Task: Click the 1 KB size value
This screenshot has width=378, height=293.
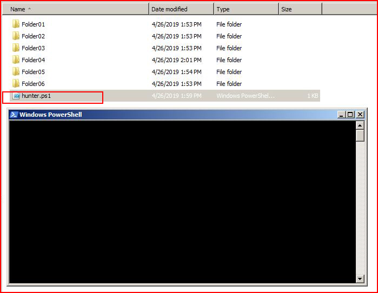Action: pos(313,96)
